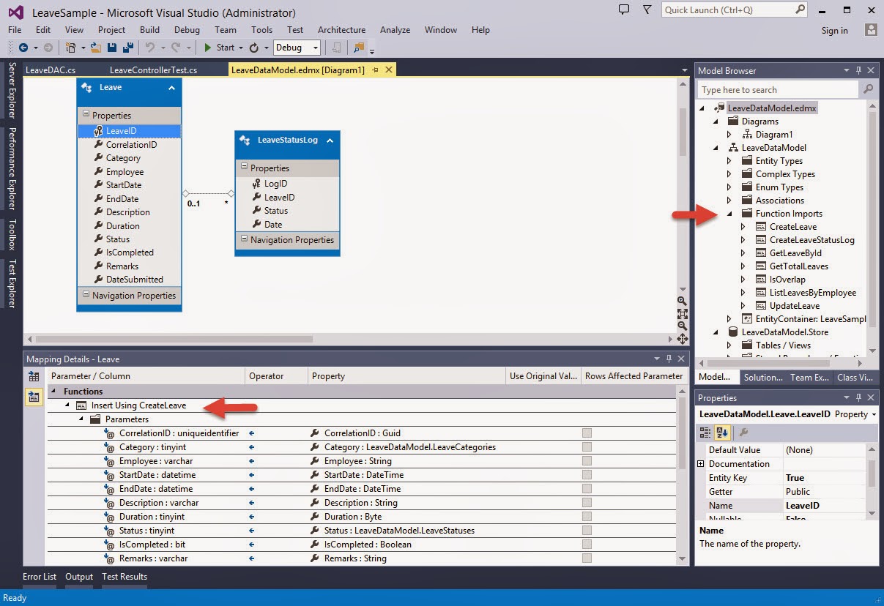Switch to the LeaveControllerTest.cs tab
Image resolution: width=884 pixels, height=606 pixels.
tap(153, 70)
